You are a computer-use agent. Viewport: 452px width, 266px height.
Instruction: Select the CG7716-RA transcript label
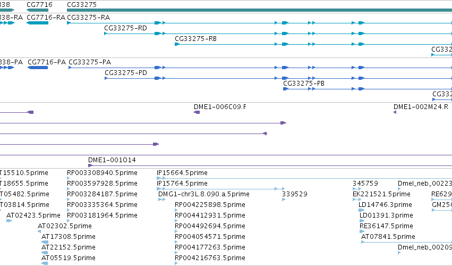point(46,18)
